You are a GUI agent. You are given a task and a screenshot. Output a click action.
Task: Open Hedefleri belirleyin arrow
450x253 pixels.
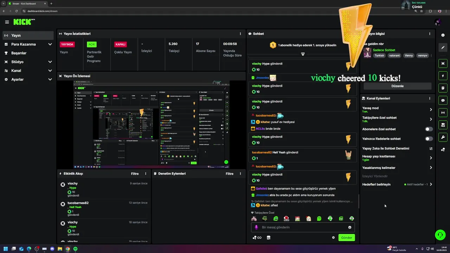[x=431, y=184]
